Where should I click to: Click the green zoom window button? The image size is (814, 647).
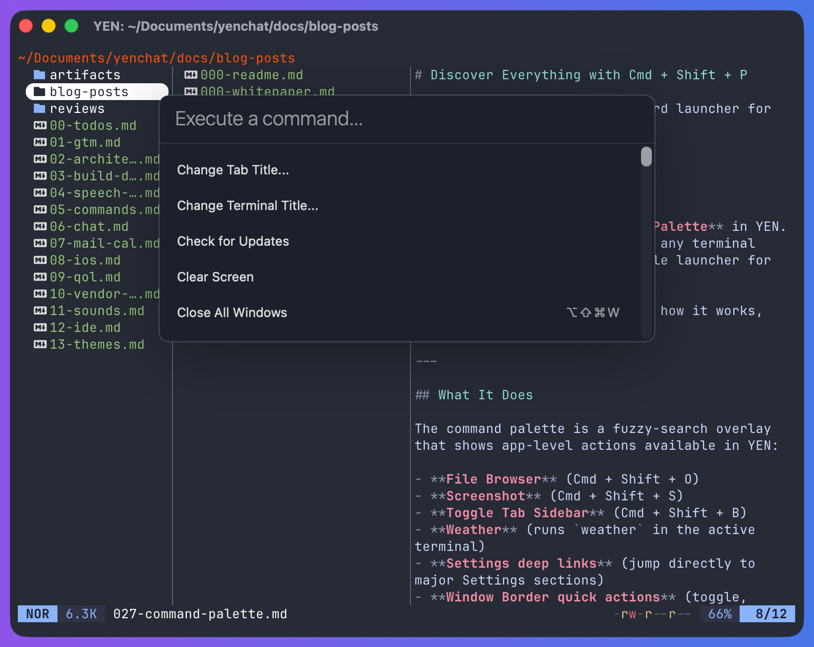(71, 26)
